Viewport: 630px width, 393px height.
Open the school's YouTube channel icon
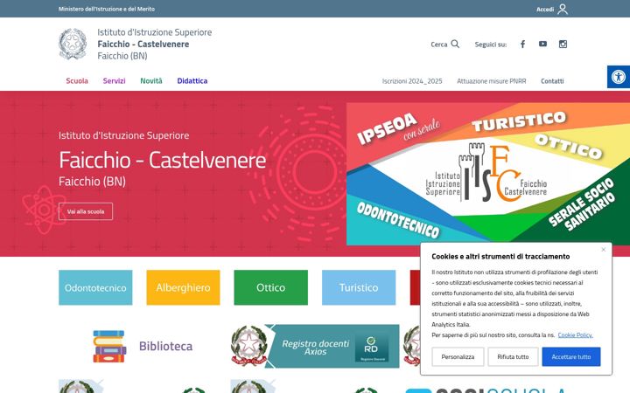542,44
